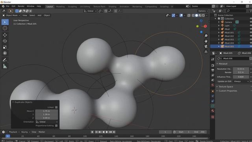Image resolution: width=252 pixels, height=142 pixels.
Task: Toggle the show gizmo button
Action: click(173, 15)
